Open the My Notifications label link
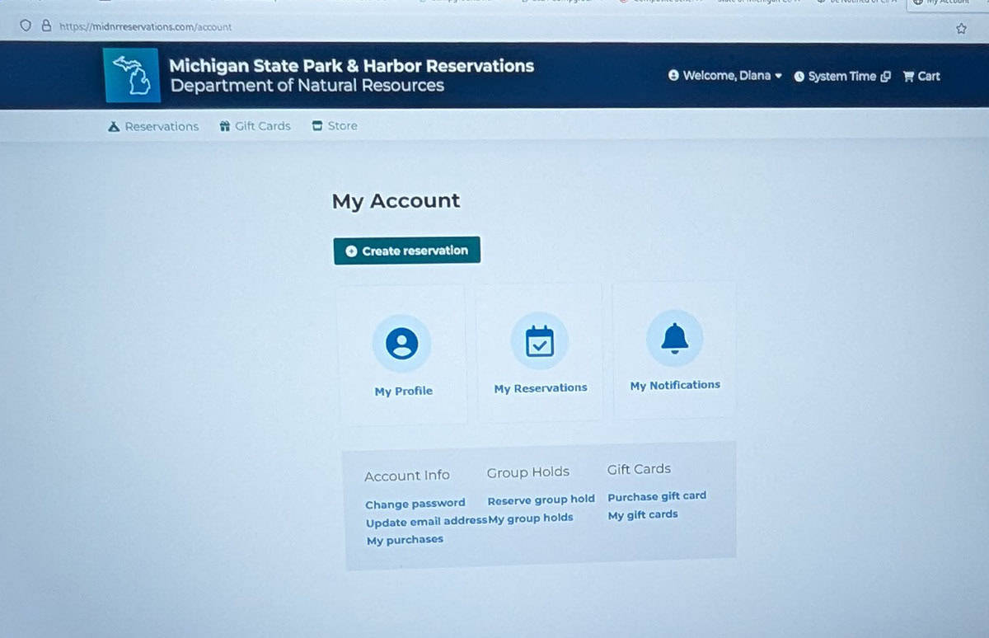Viewport: 989px width, 638px height. coord(675,385)
